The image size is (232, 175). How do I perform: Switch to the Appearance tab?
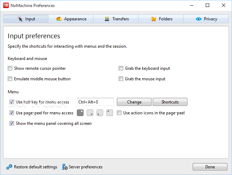tap(71, 19)
